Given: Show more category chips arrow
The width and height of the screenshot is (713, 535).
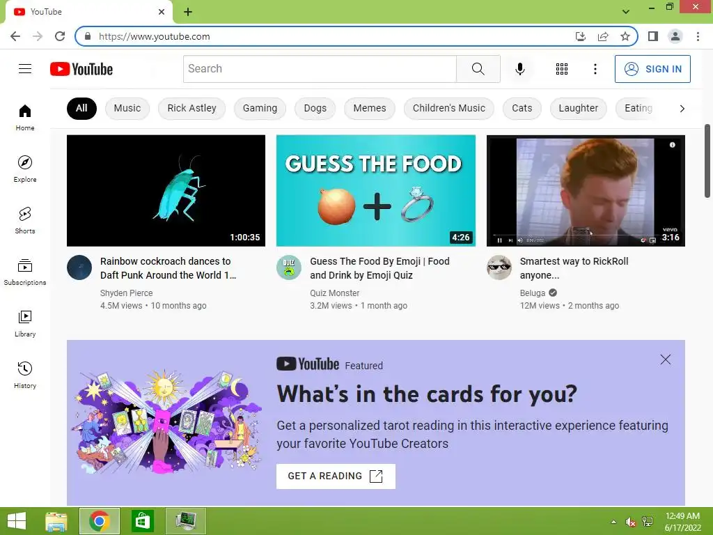Looking at the screenshot, I should pyautogui.click(x=682, y=108).
